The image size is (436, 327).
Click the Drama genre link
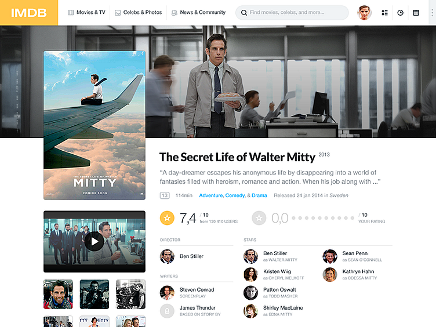(259, 195)
